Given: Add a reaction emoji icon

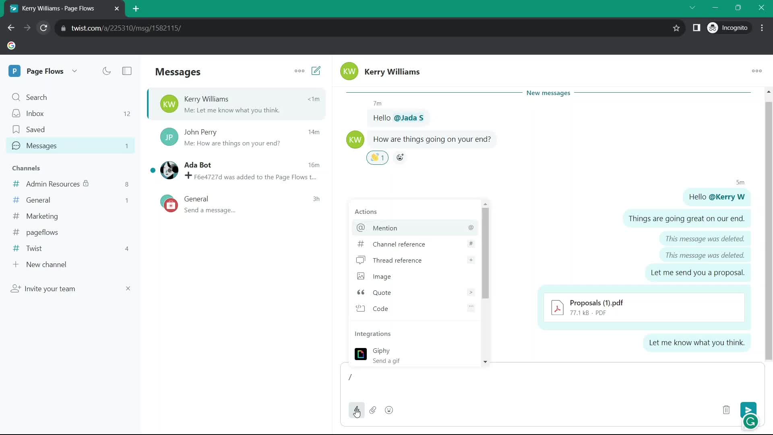Looking at the screenshot, I should click(400, 157).
